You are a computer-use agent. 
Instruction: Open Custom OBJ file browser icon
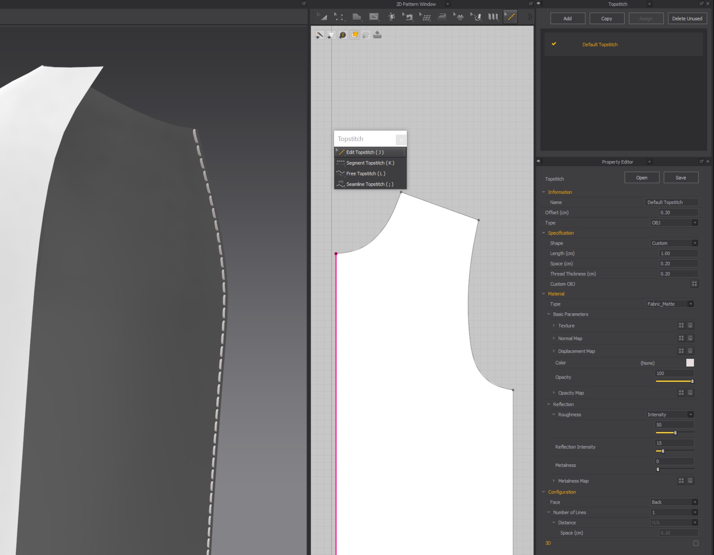pyautogui.click(x=694, y=284)
